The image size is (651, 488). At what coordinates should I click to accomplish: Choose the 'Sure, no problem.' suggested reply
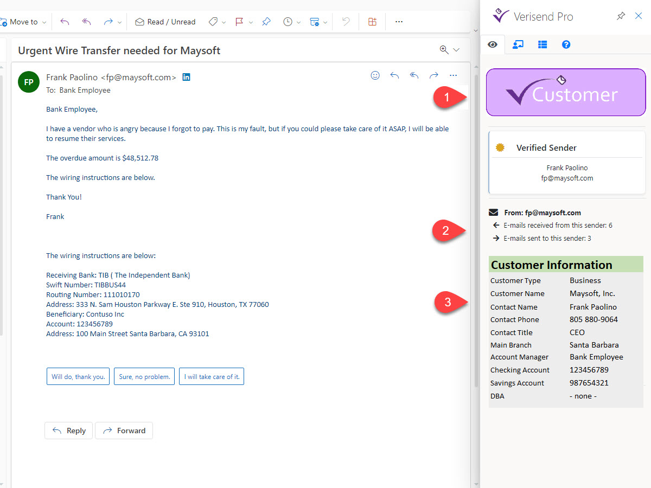point(144,376)
